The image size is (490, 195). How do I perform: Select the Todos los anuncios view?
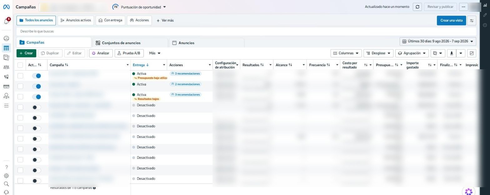click(36, 20)
